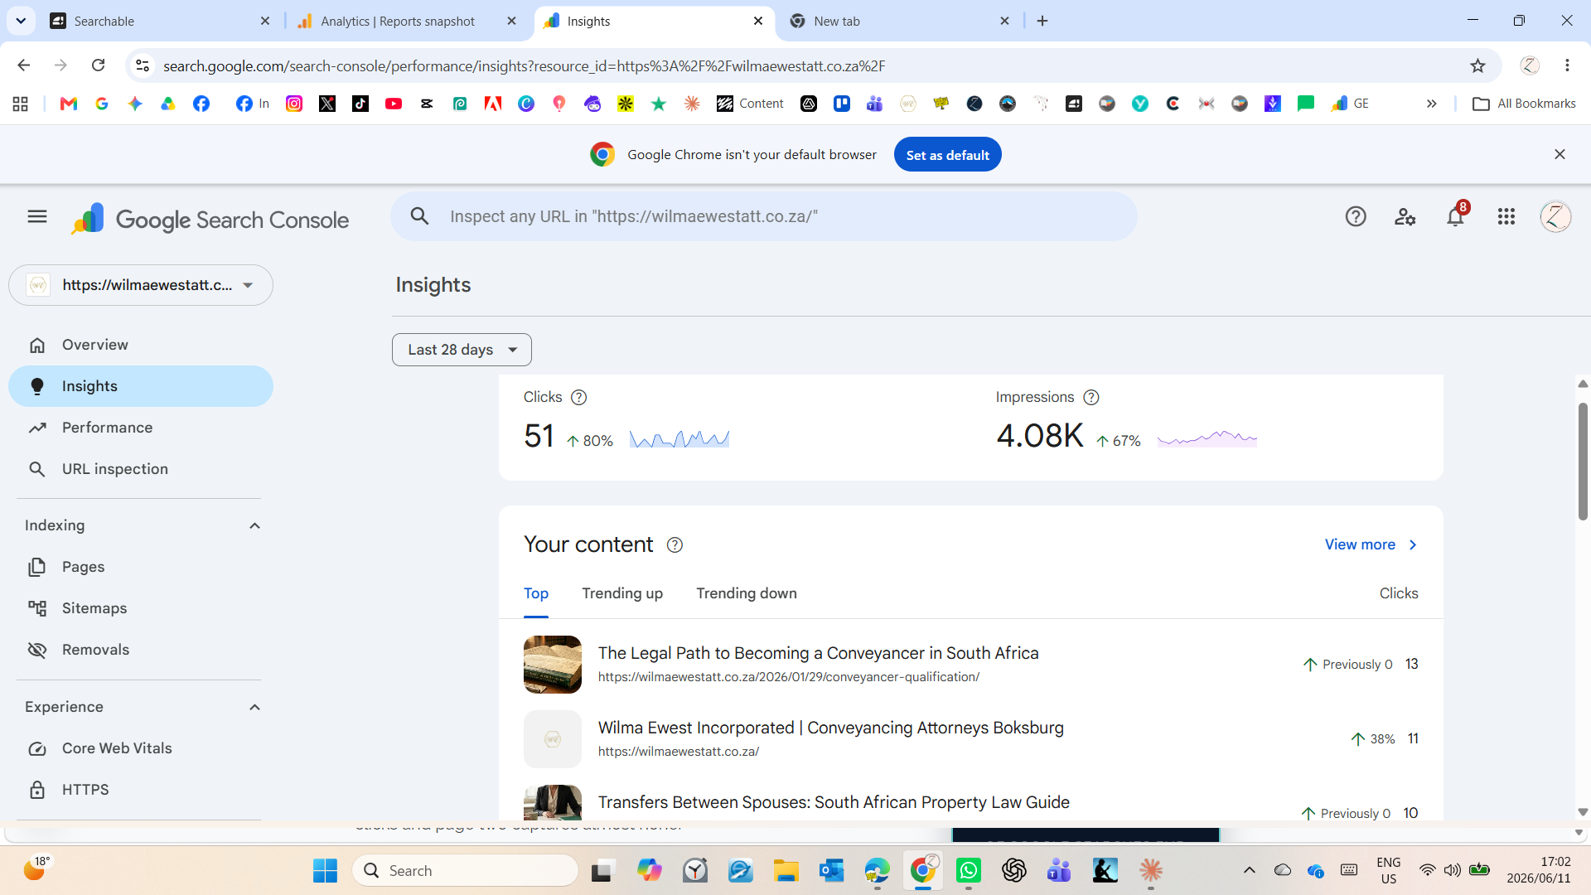Image resolution: width=1591 pixels, height=895 pixels.
Task: Click Set as default button
Action: coord(947,155)
